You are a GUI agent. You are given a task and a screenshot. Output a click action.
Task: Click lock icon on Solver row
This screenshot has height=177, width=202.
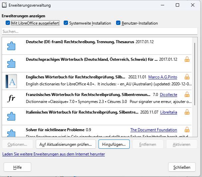click(187, 130)
